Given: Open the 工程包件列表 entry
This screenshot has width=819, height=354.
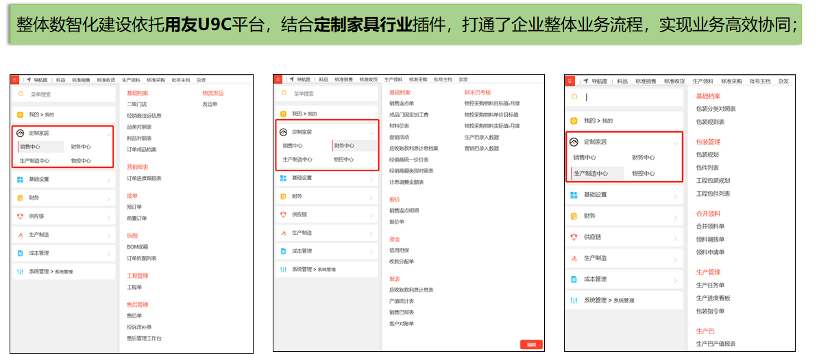Looking at the screenshot, I should (x=713, y=194).
